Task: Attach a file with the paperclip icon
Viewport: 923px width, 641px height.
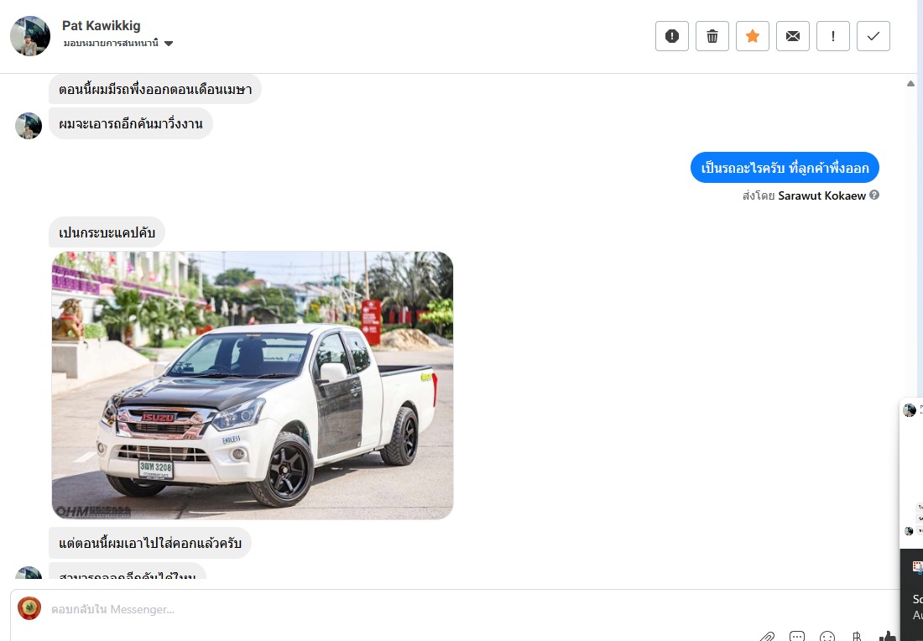Action: [766, 637]
